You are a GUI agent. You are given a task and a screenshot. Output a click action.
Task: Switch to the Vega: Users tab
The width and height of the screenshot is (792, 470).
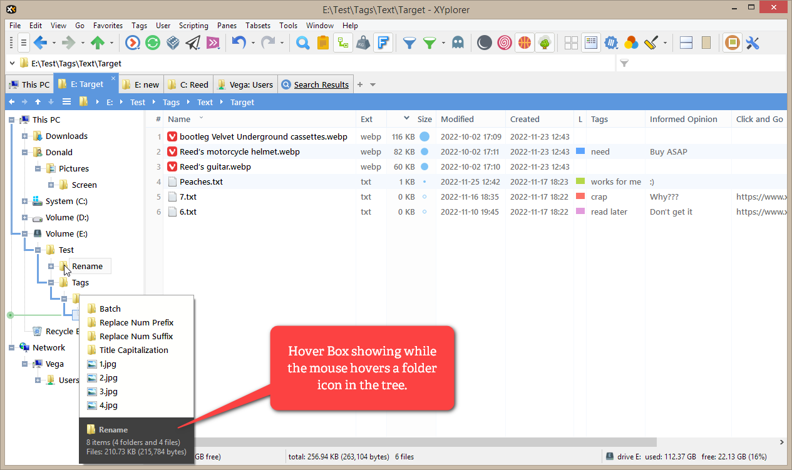(245, 84)
